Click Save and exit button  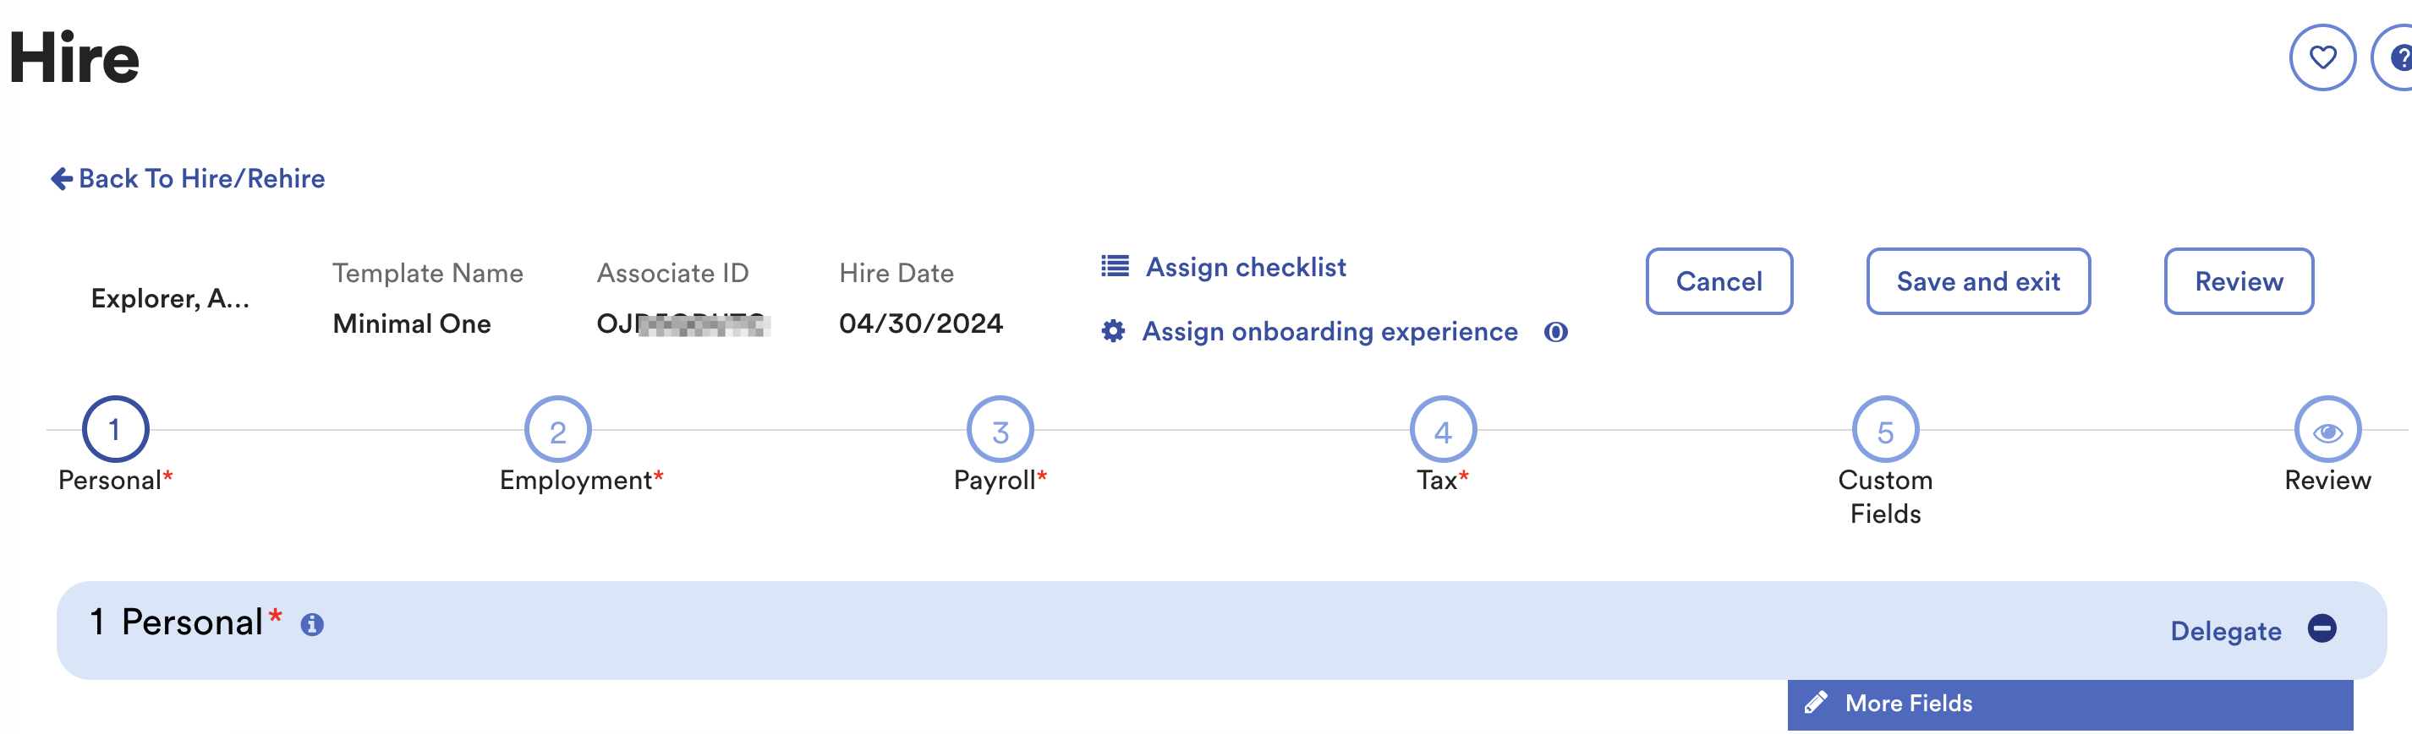(x=1977, y=281)
